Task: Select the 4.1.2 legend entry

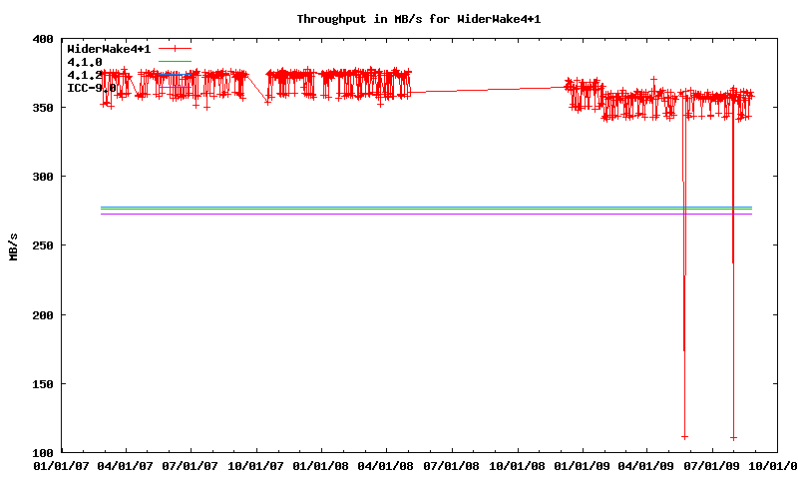Action: tap(85, 75)
